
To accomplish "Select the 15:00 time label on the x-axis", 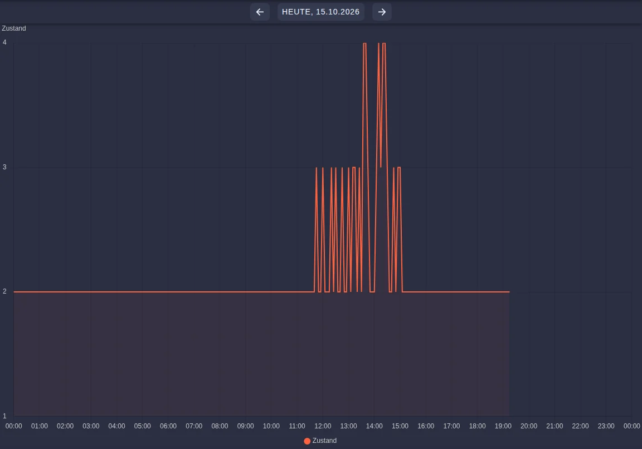I will tap(400, 426).
